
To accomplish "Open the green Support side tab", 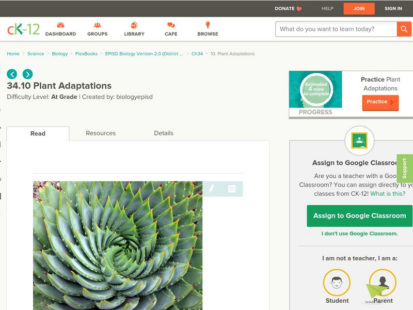I will pos(405,168).
